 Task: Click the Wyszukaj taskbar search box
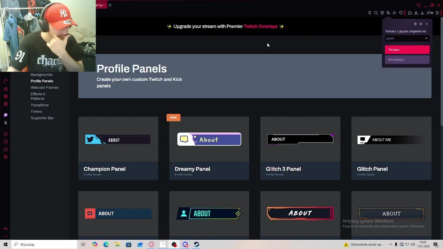point(44,245)
